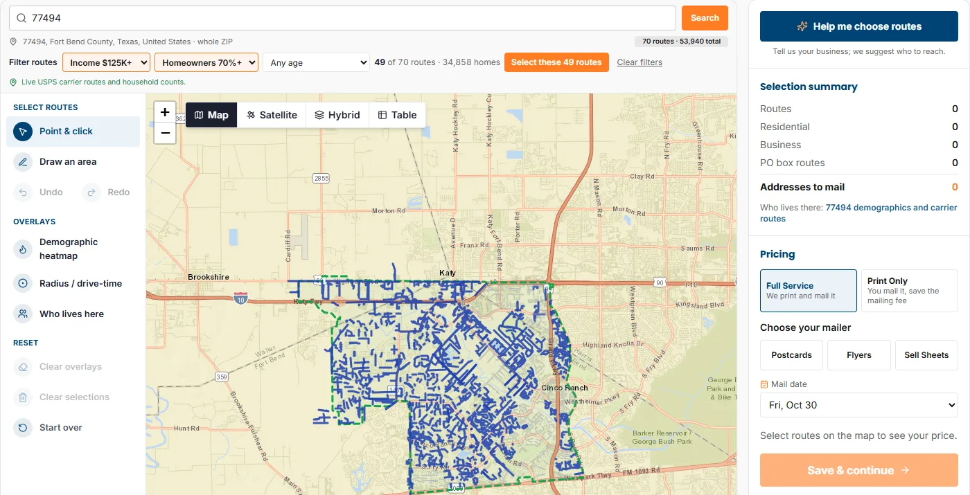Open the Mail date Fri, Oct 30 dropdown
970x495 pixels.
(859, 405)
